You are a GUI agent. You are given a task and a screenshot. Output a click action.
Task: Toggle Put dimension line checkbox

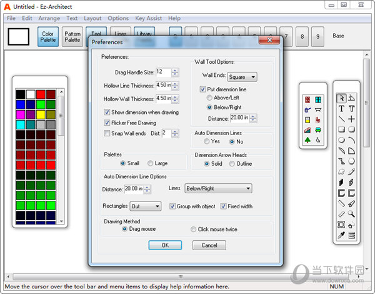tap(202, 89)
